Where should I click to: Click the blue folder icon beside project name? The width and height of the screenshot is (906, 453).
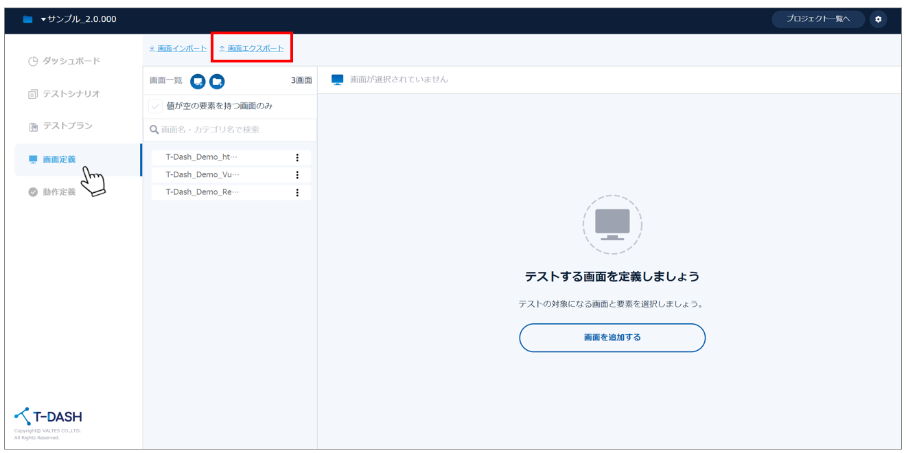point(27,19)
